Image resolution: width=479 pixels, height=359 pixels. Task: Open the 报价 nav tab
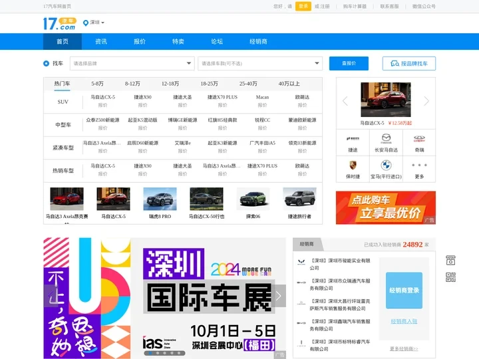point(140,41)
